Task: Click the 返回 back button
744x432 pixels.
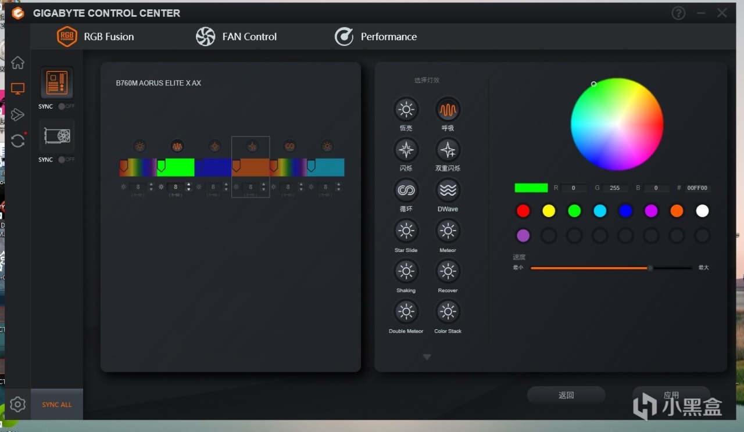Action: [x=566, y=395]
